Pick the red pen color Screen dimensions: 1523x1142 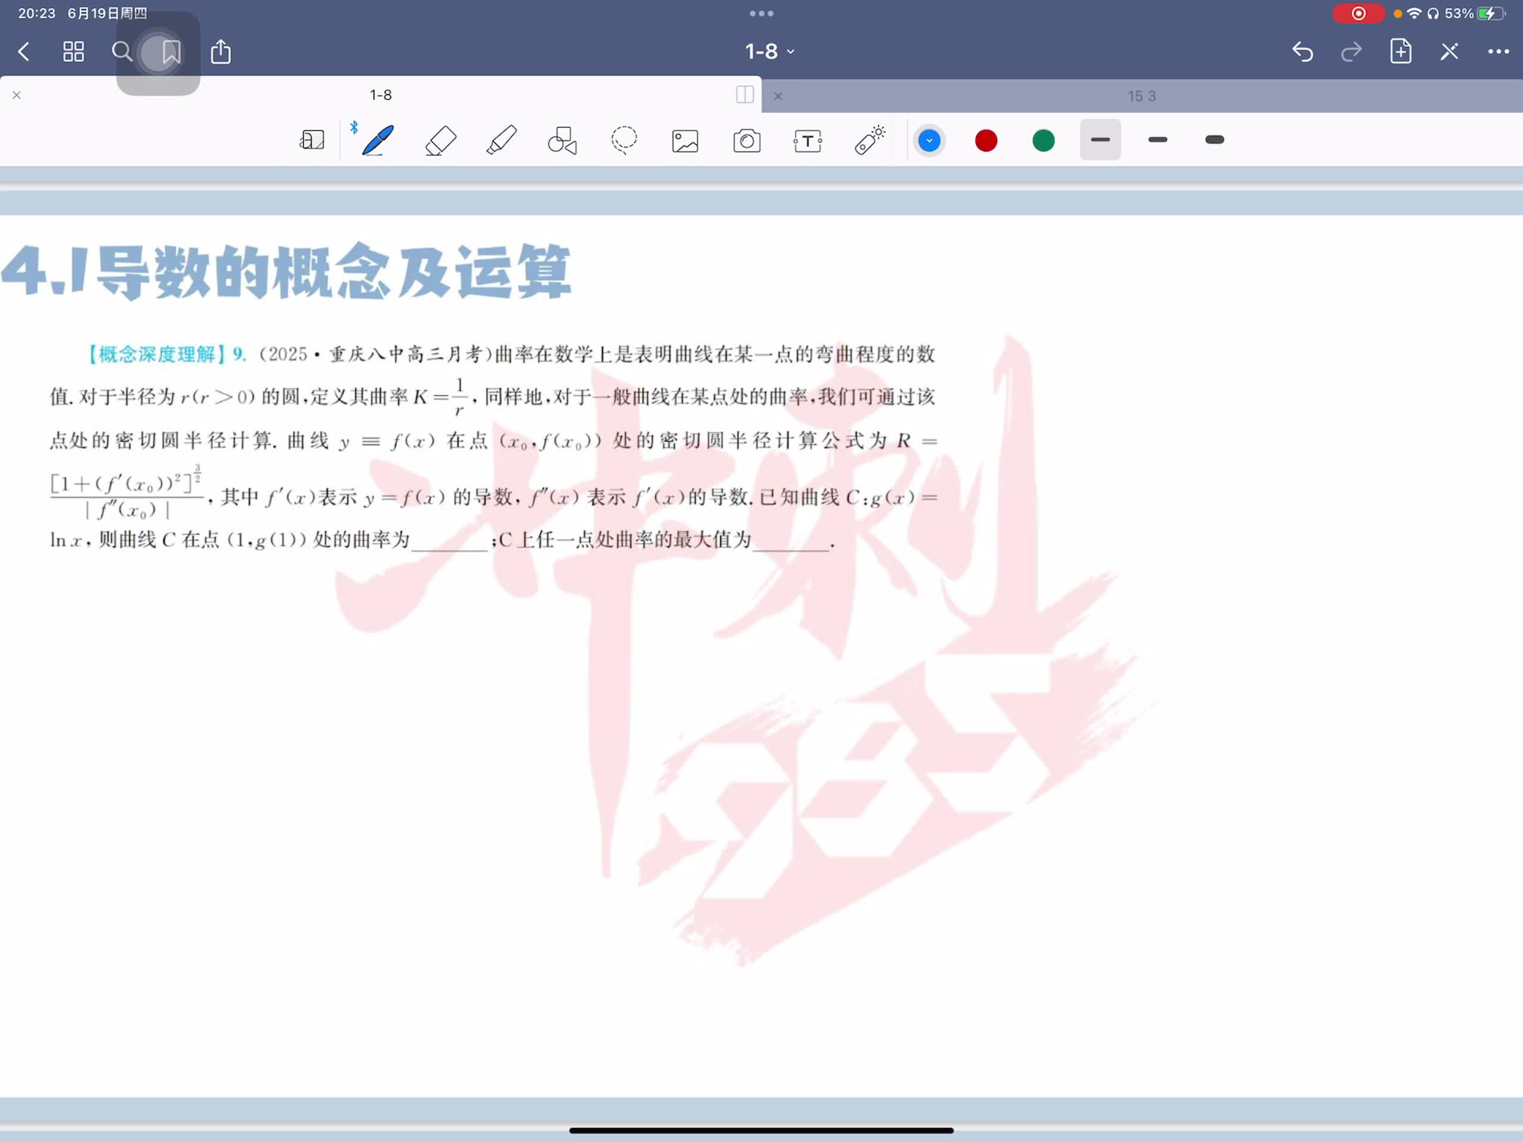986,140
